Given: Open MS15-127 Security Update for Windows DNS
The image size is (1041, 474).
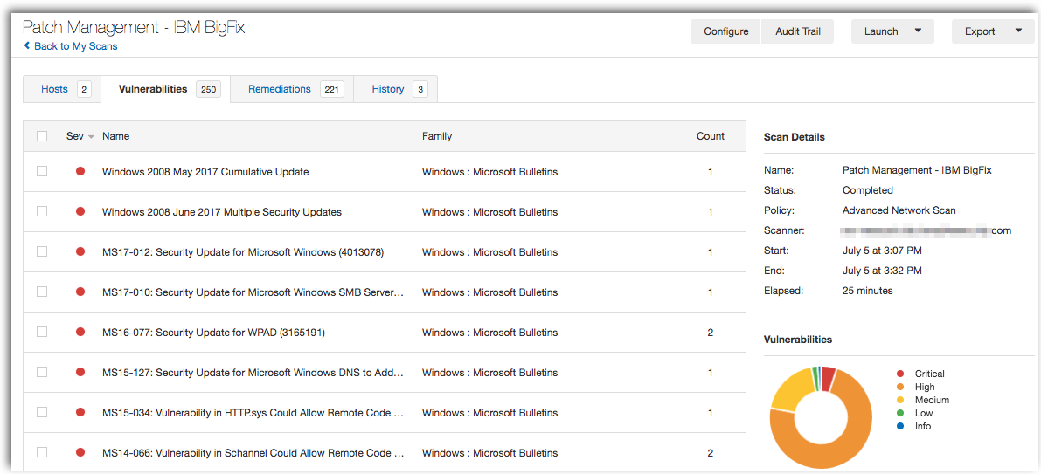Looking at the screenshot, I should 253,373.
